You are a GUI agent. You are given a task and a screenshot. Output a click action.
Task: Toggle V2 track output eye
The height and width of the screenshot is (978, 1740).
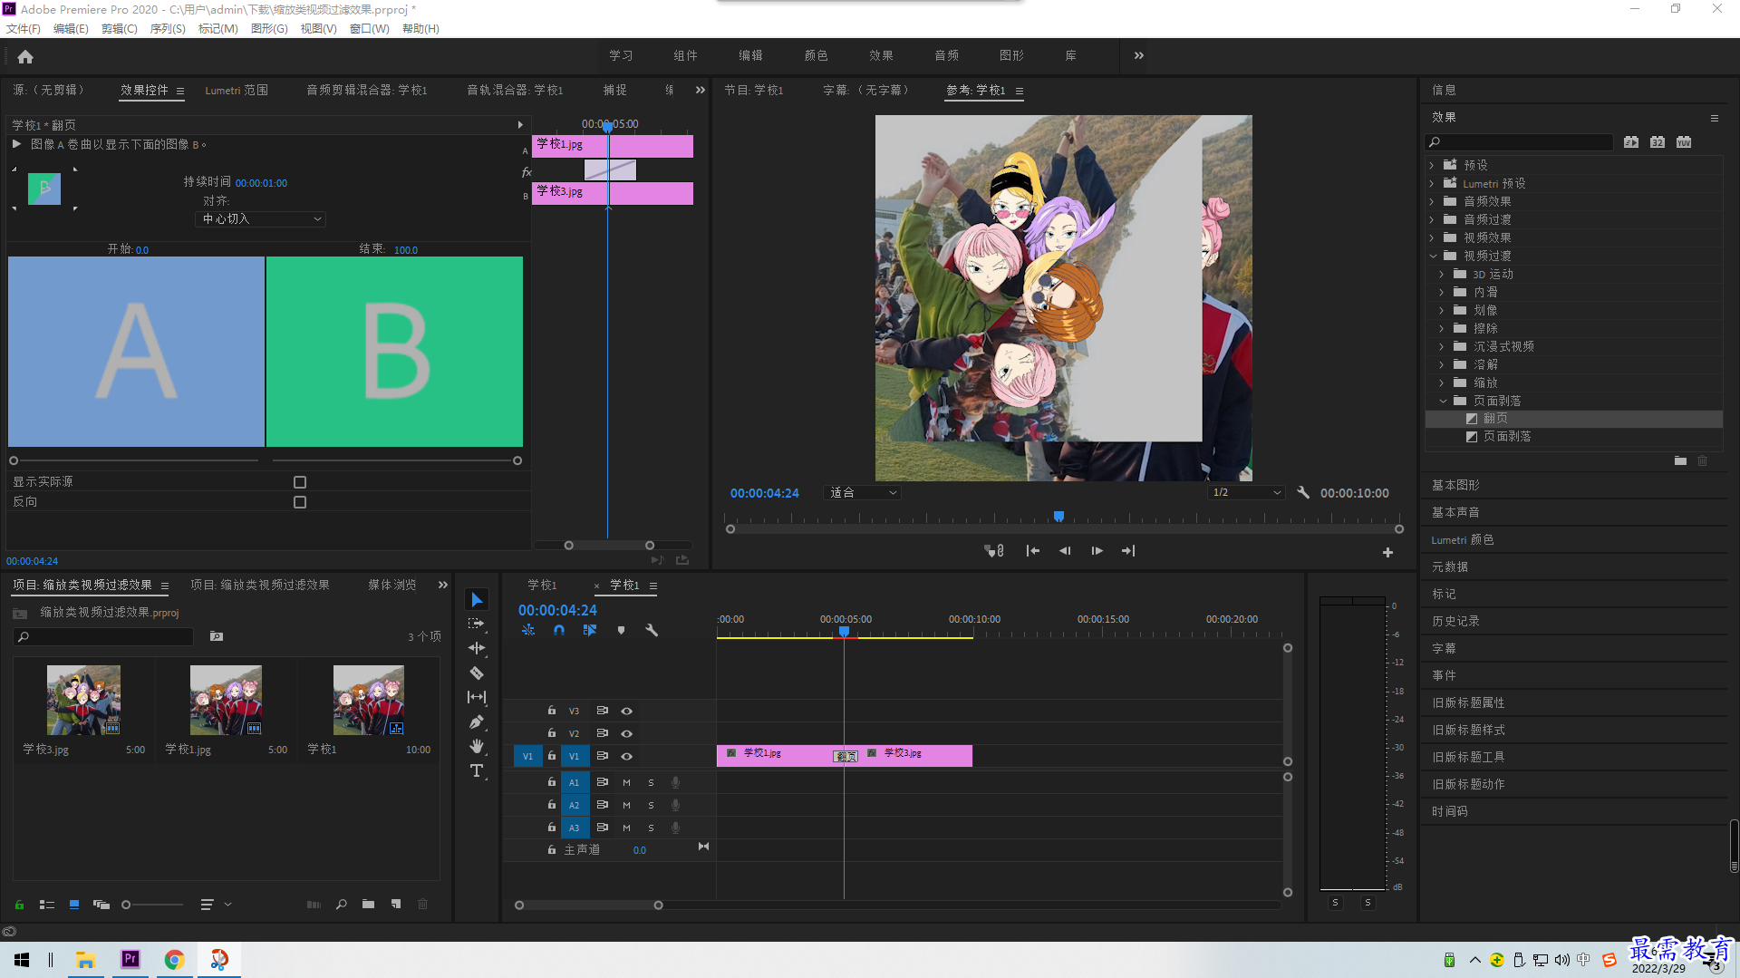[626, 733]
